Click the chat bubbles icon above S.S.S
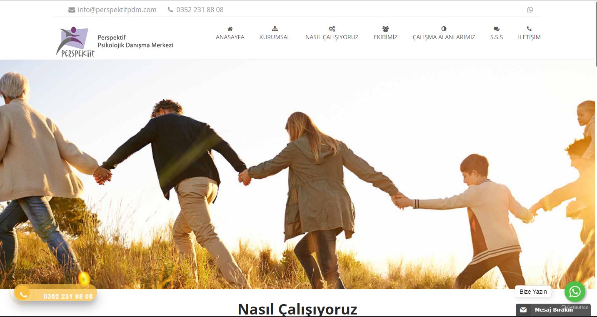 pyautogui.click(x=496, y=29)
